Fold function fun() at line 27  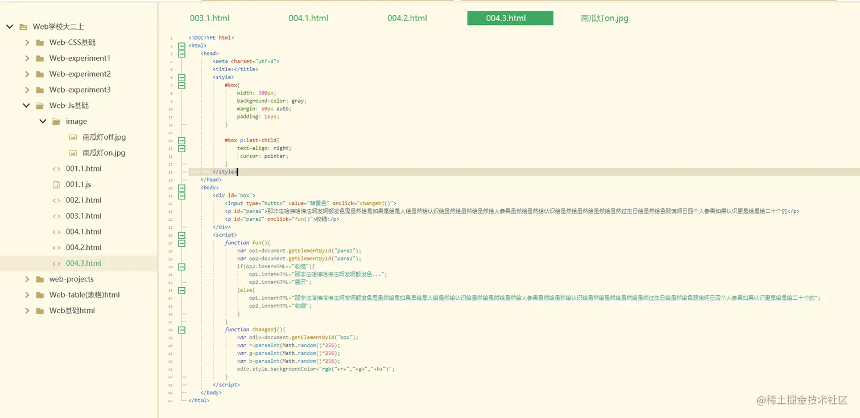click(181, 243)
